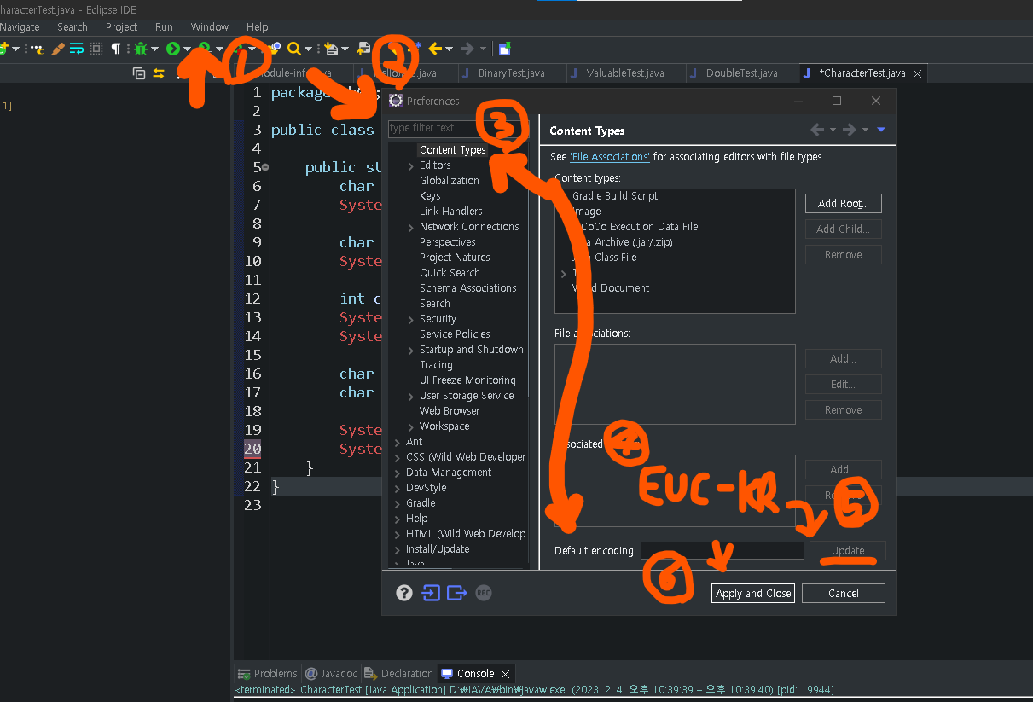1033x702 pixels.
Task: Click the Toggle Block Selection icon
Action: click(96, 49)
